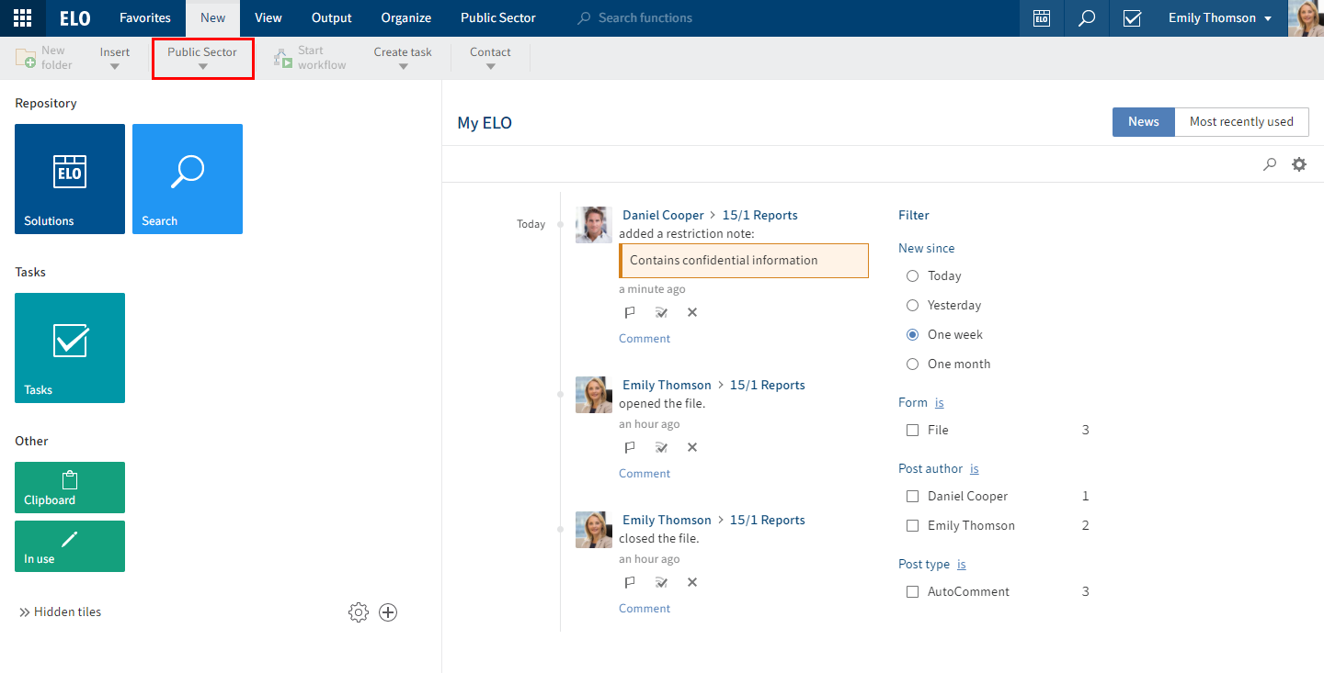Open the ELO tile navigation icon in the top bar
The image size is (1324, 673).
(x=1042, y=18)
